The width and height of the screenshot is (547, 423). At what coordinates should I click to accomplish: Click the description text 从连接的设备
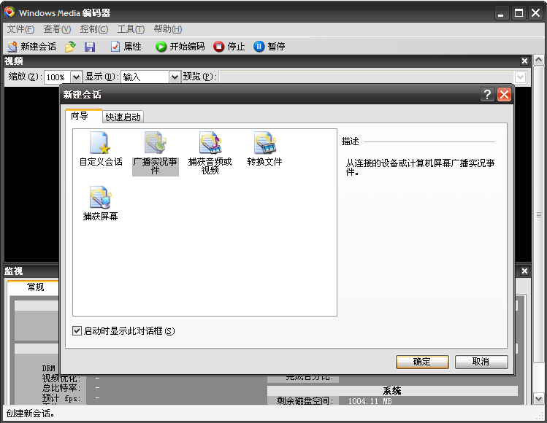point(421,167)
